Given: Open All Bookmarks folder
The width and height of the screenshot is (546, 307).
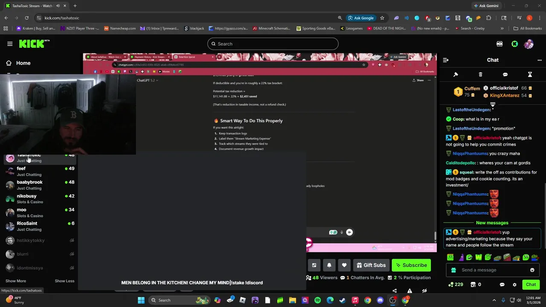Looking at the screenshot, I should pyautogui.click(x=528, y=29).
